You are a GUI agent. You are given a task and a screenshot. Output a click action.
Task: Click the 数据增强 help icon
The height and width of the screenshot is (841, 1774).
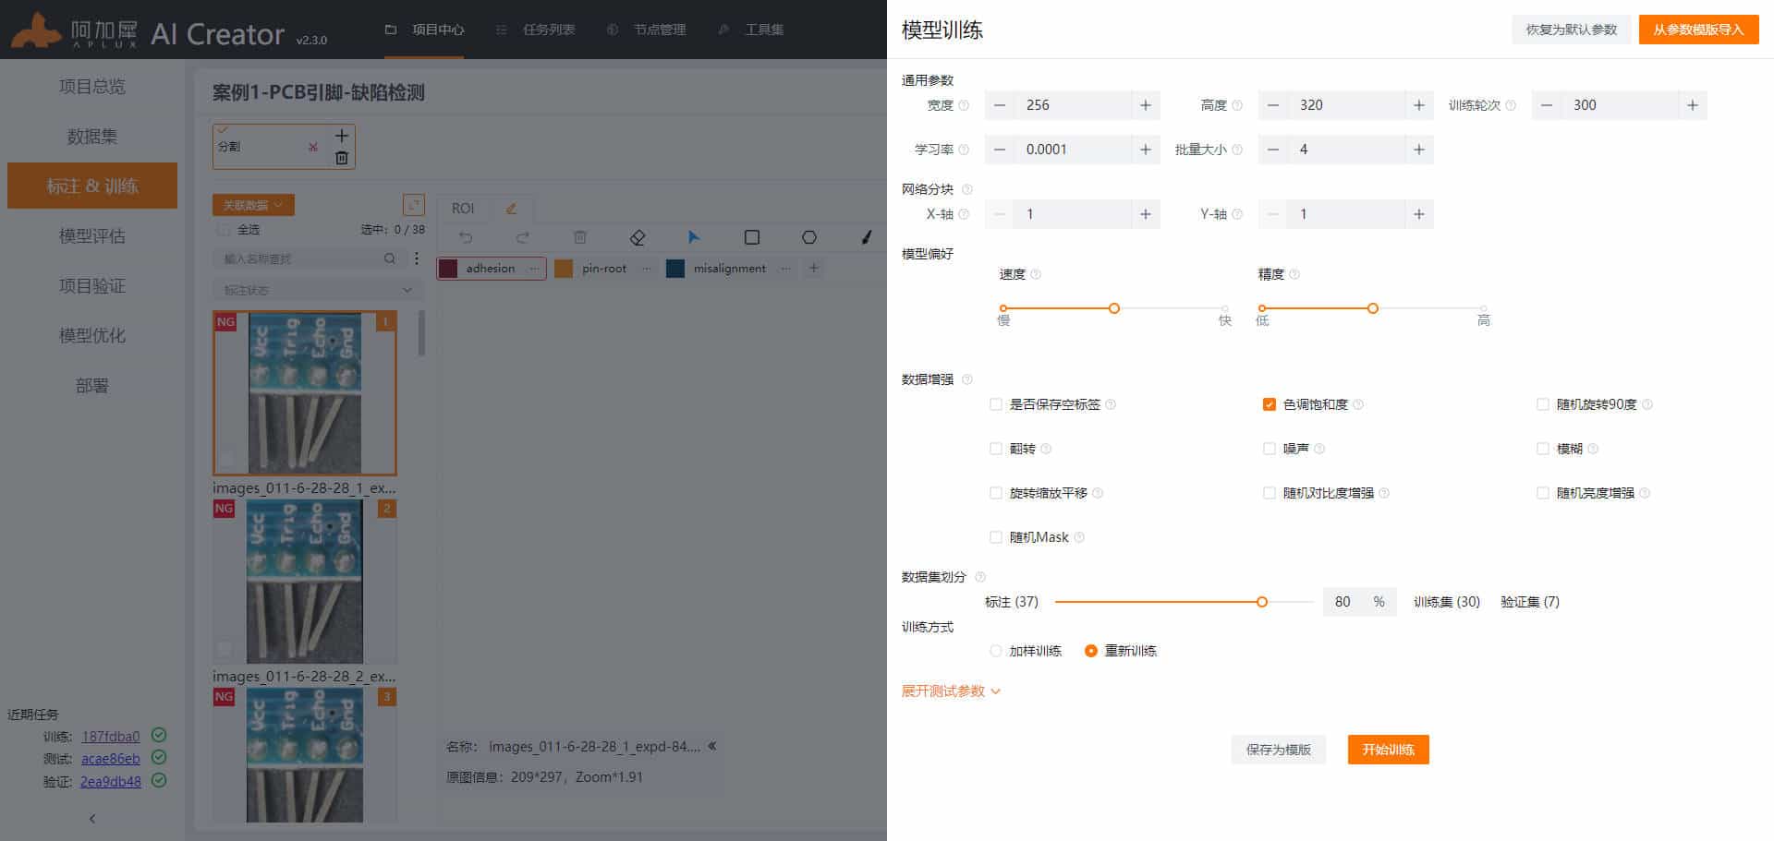(x=967, y=379)
